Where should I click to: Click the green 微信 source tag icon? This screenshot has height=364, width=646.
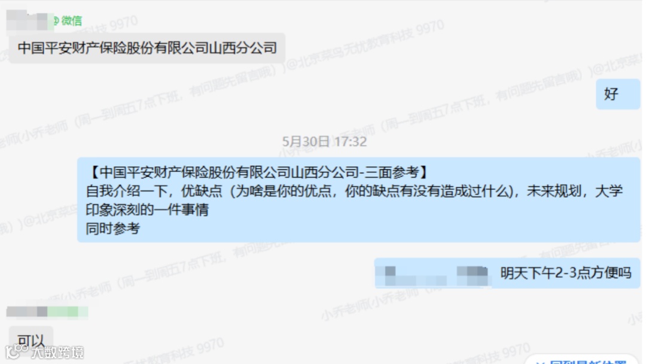click(68, 20)
